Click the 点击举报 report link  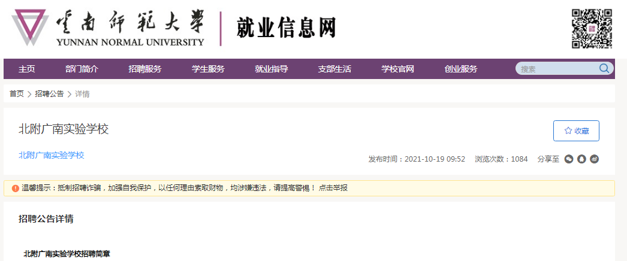pyautogui.click(x=333, y=188)
